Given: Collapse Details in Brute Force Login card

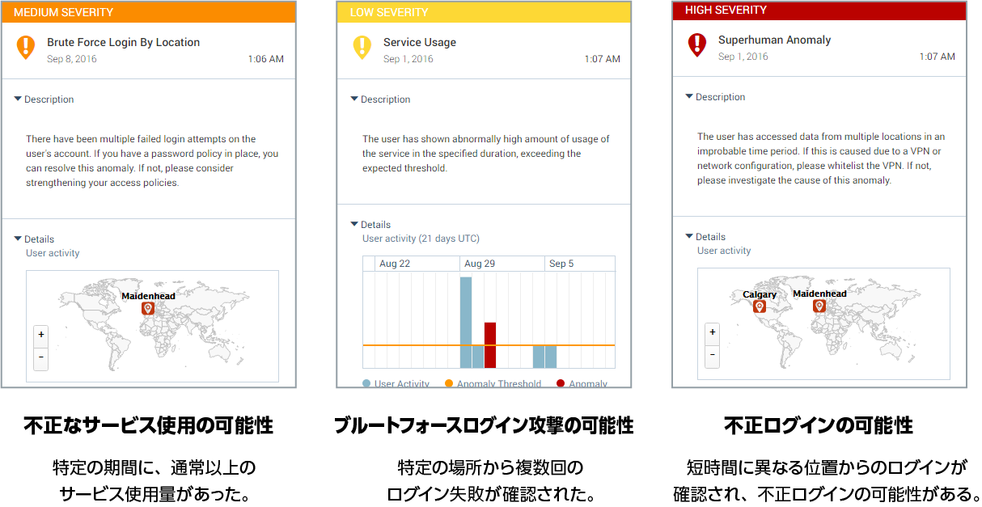Looking at the screenshot, I should (x=19, y=239).
